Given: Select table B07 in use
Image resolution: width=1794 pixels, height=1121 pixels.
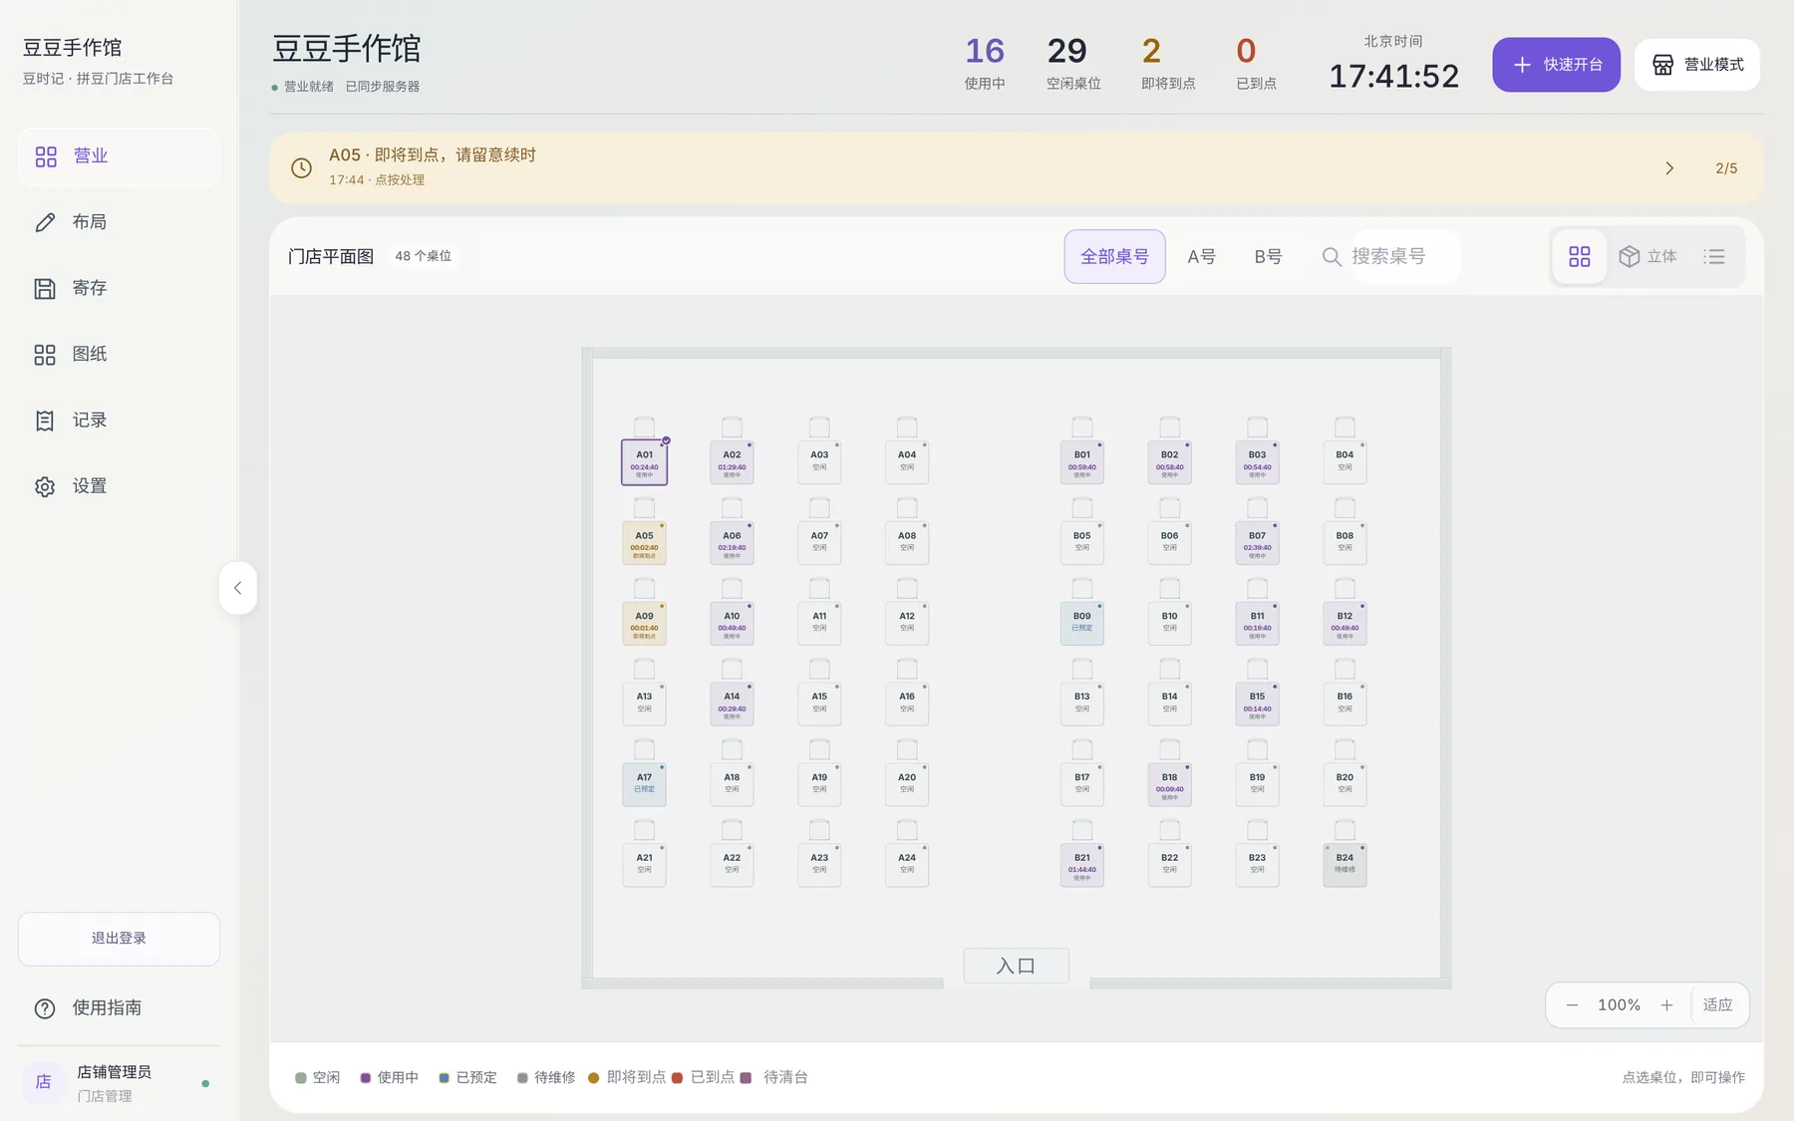Looking at the screenshot, I should 1257,543.
